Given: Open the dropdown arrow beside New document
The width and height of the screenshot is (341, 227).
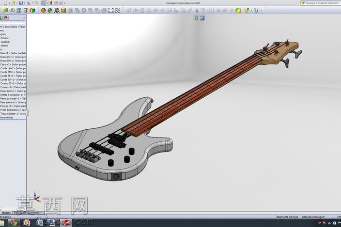Looking at the screenshot, I should pos(9,3).
